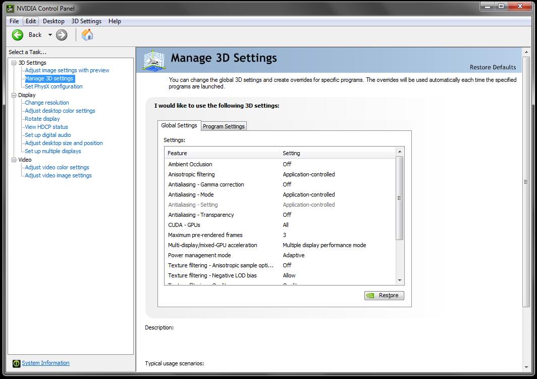Open the Desktop menu
The width and height of the screenshot is (537, 379).
(x=53, y=21)
